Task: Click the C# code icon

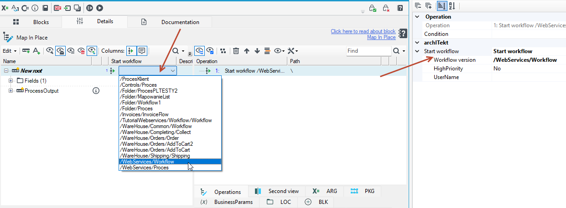Action: [x=25, y=8]
